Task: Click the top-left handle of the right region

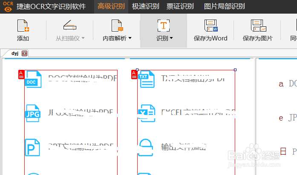Action: coord(137,70)
